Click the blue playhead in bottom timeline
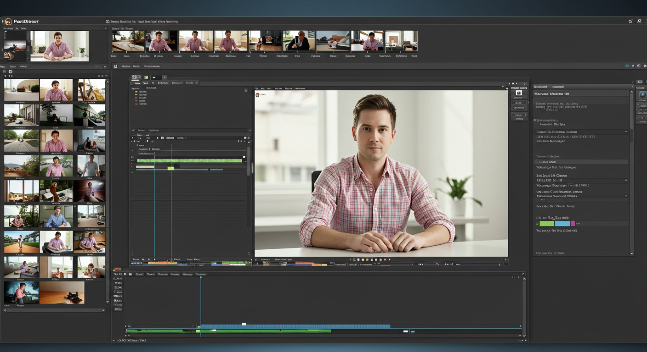 click(200, 278)
